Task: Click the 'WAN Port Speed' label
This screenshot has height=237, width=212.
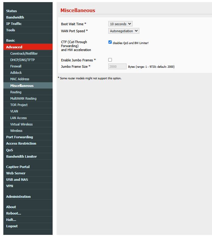Action: pos(74,31)
